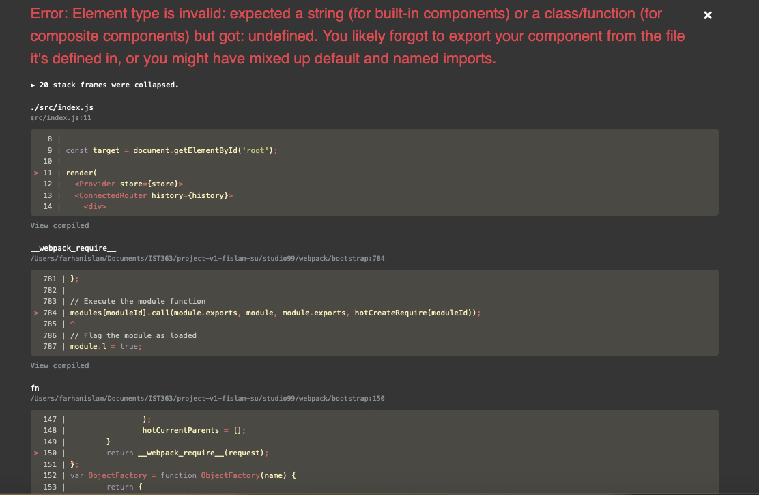This screenshot has width=759, height=495.
Task: Select the red error message text
Action: pos(355,36)
